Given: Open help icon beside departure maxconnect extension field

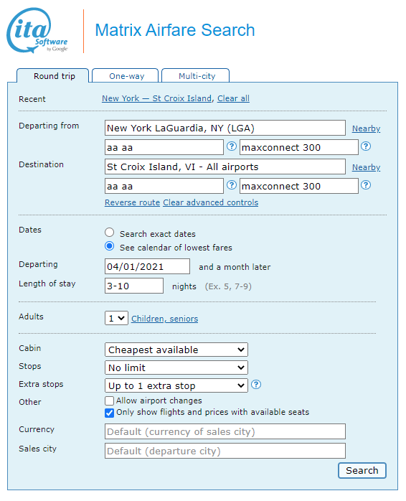Looking at the screenshot, I should pos(366,146).
